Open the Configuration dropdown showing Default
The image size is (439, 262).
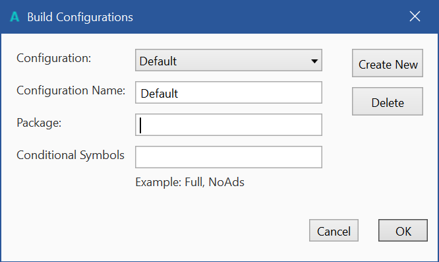click(x=229, y=60)
